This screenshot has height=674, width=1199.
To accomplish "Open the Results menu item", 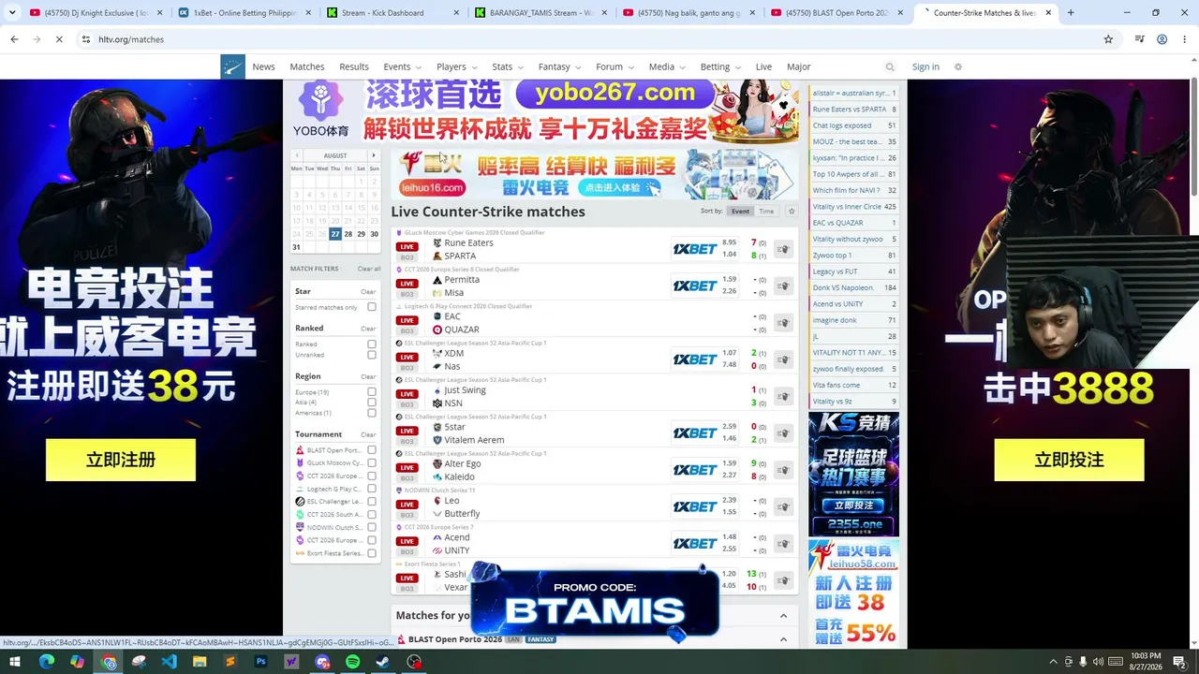I will click(354, 66).
